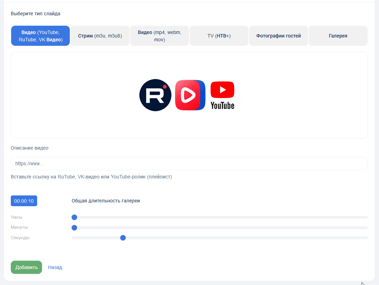
Task: Click the Общая длительность галереи label
Action: 106,201
